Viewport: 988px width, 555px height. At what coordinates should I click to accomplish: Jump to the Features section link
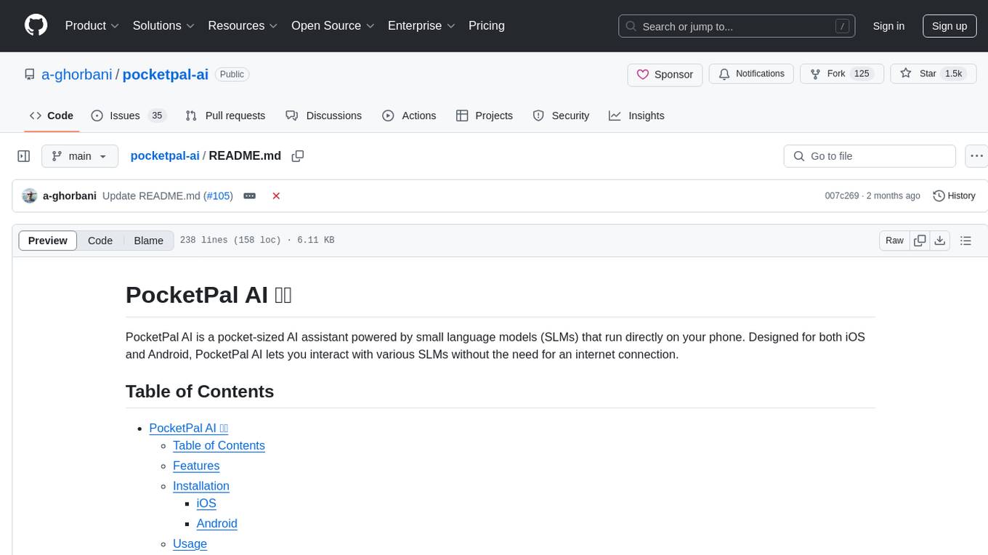196,466
